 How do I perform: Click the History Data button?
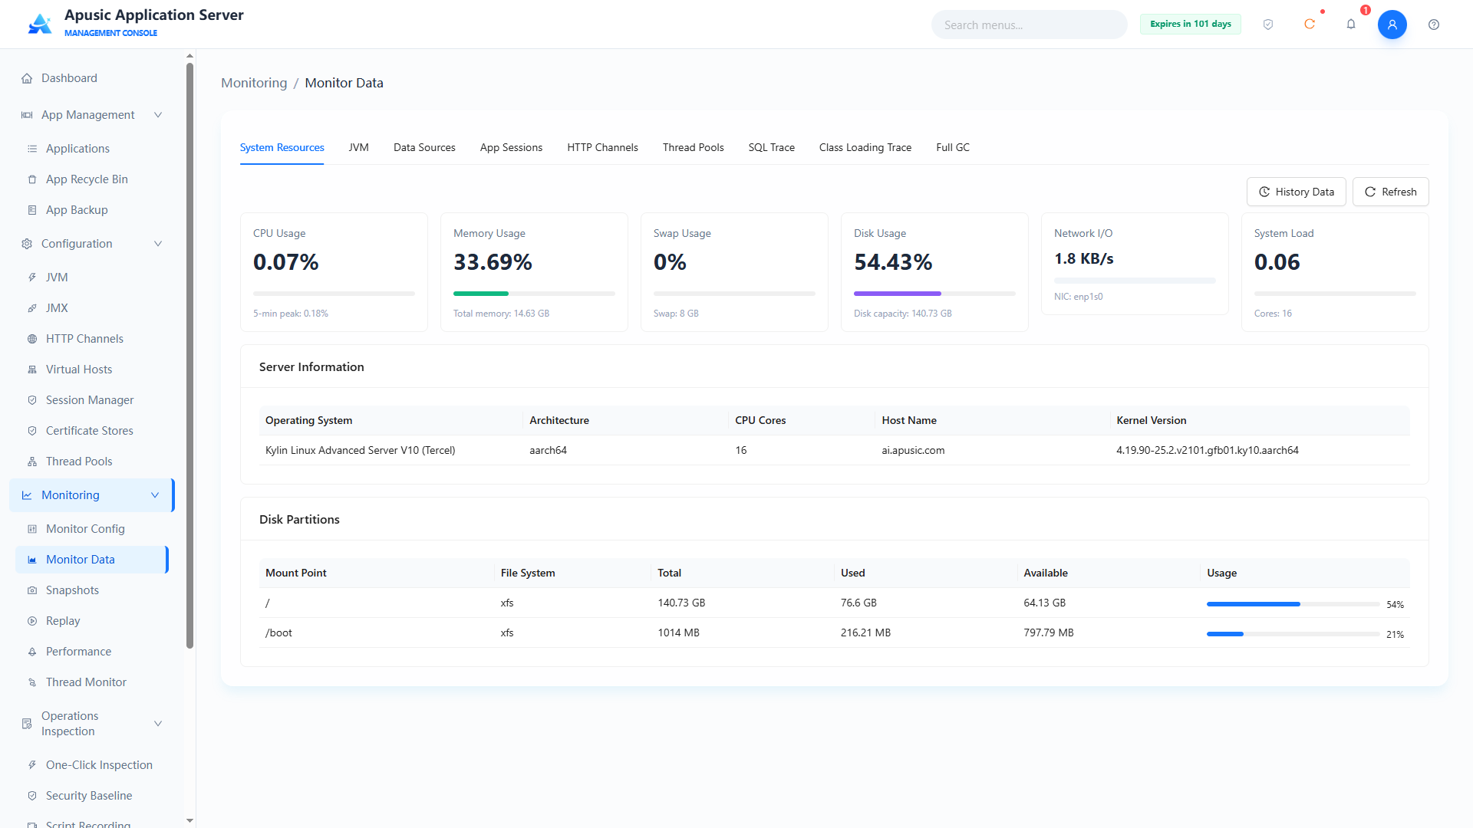(1296, 192)
